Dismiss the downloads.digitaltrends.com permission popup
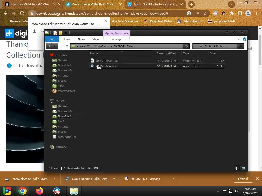This screenshot has height=196, width=262. [x=106, y=21]
